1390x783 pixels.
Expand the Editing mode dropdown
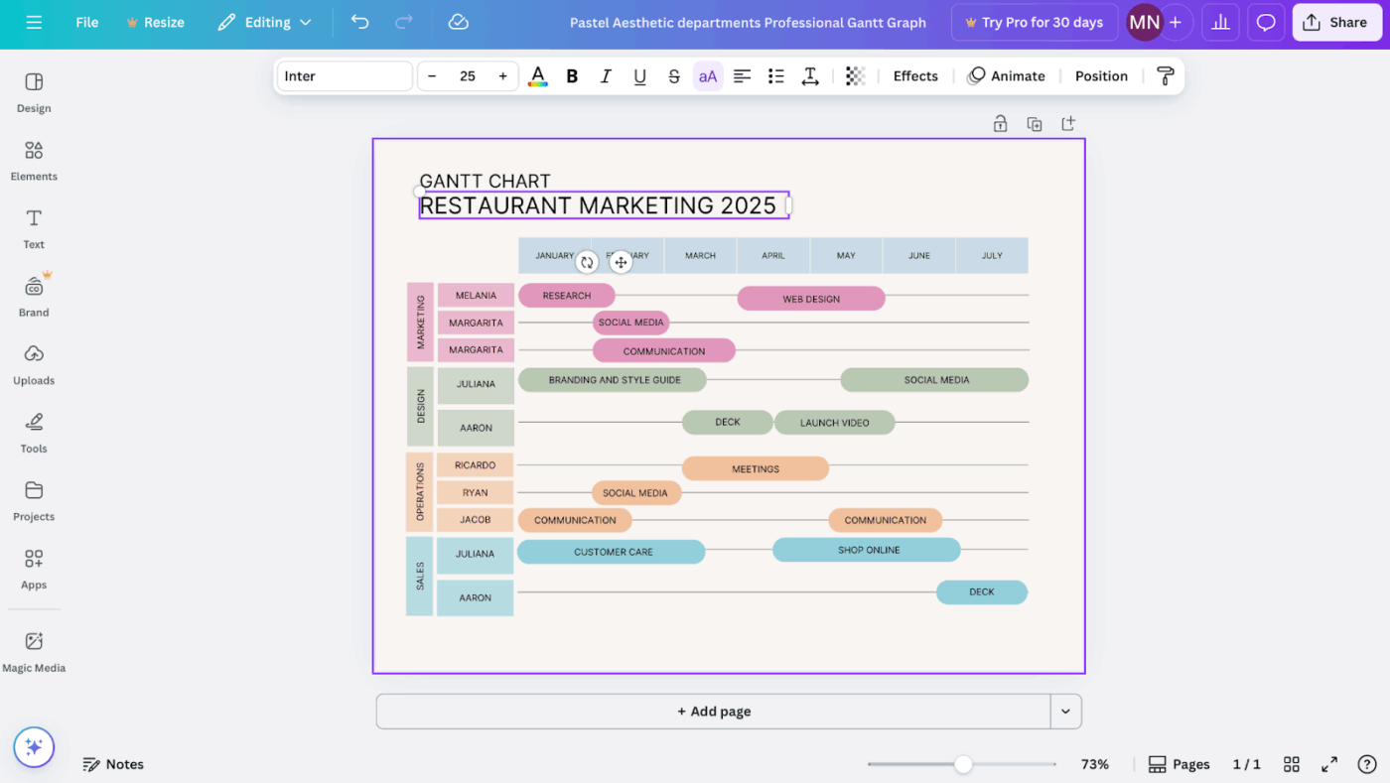point(265,22)
